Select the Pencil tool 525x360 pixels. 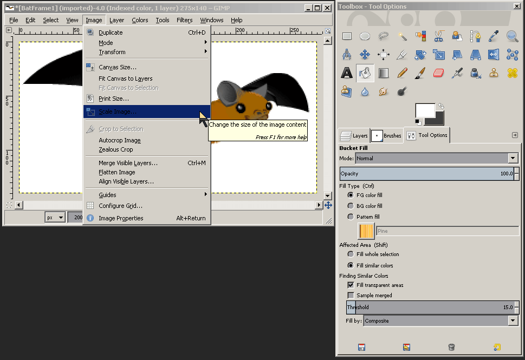pyautogui.click(x=402, y=73)
